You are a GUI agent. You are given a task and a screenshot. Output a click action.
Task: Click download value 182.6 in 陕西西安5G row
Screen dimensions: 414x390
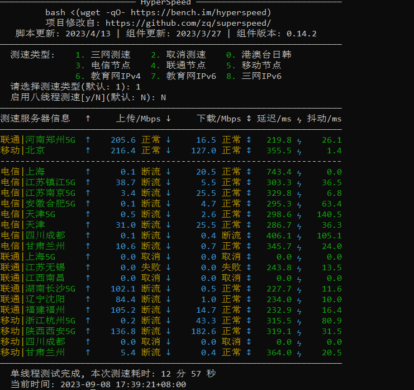(203, 331)
